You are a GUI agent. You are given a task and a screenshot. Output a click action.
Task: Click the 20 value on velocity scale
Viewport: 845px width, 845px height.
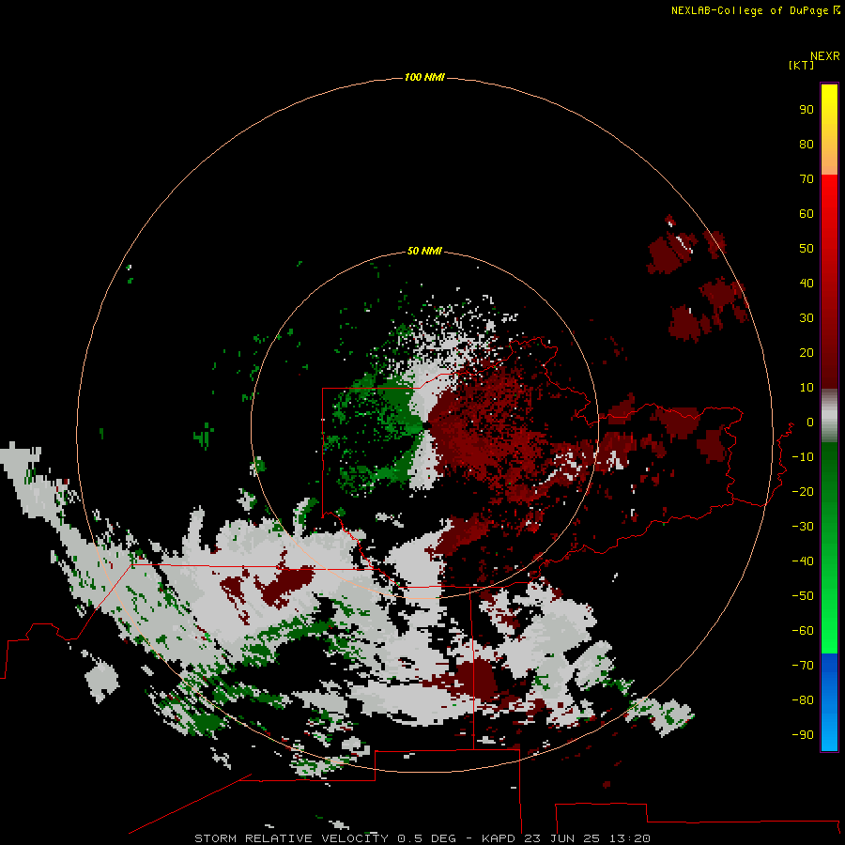tap(807, 352)
